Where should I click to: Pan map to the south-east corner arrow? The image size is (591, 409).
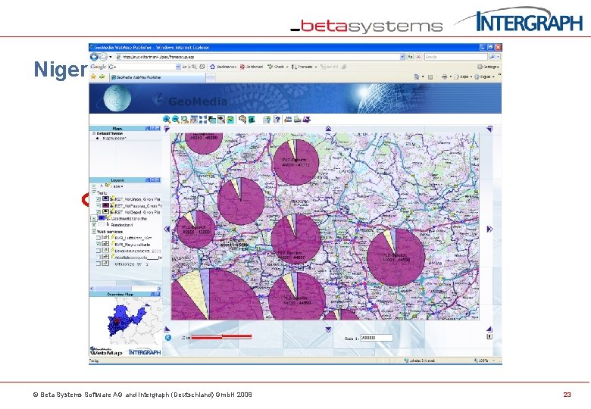[489, 329]
